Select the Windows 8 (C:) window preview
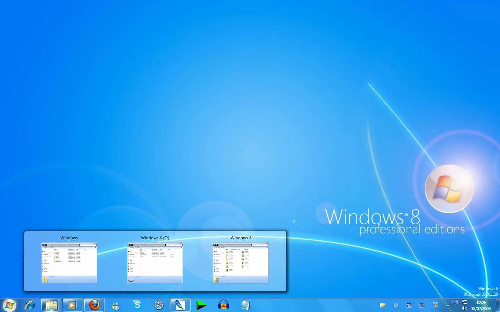 [155, 262]
